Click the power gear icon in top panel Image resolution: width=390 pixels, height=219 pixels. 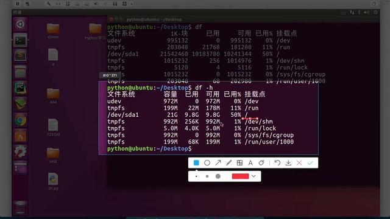click(x=375, y=12)
